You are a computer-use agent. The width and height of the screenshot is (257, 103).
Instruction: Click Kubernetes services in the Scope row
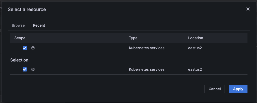pos(146,48)
